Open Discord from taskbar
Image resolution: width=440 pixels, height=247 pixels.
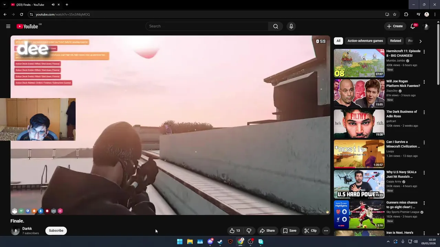click(x=210, y=242)
